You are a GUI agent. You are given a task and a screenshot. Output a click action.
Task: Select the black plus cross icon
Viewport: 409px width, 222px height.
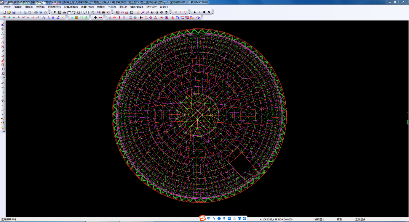[x=95, y=18]
